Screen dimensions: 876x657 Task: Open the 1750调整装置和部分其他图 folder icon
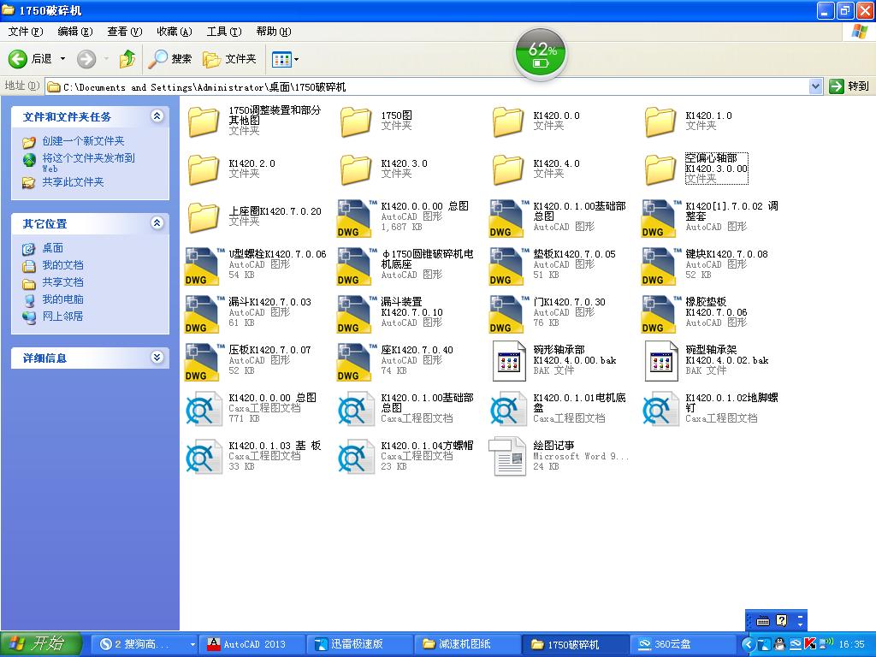pyautogui.click(x=204, y=121)
